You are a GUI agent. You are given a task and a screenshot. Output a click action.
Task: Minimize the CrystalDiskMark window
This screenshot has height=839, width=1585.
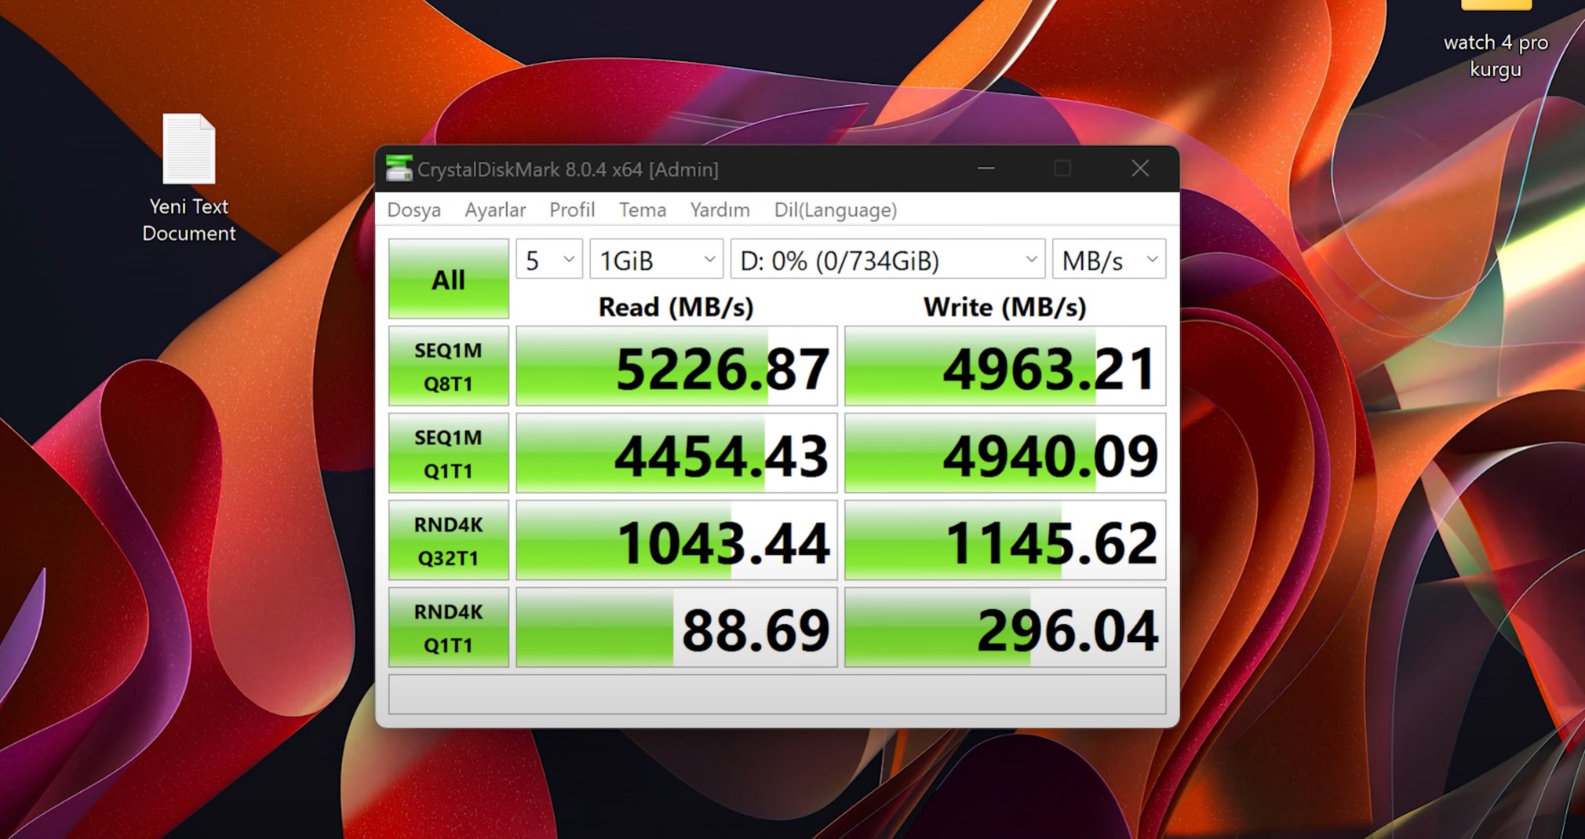pos(986,168)
